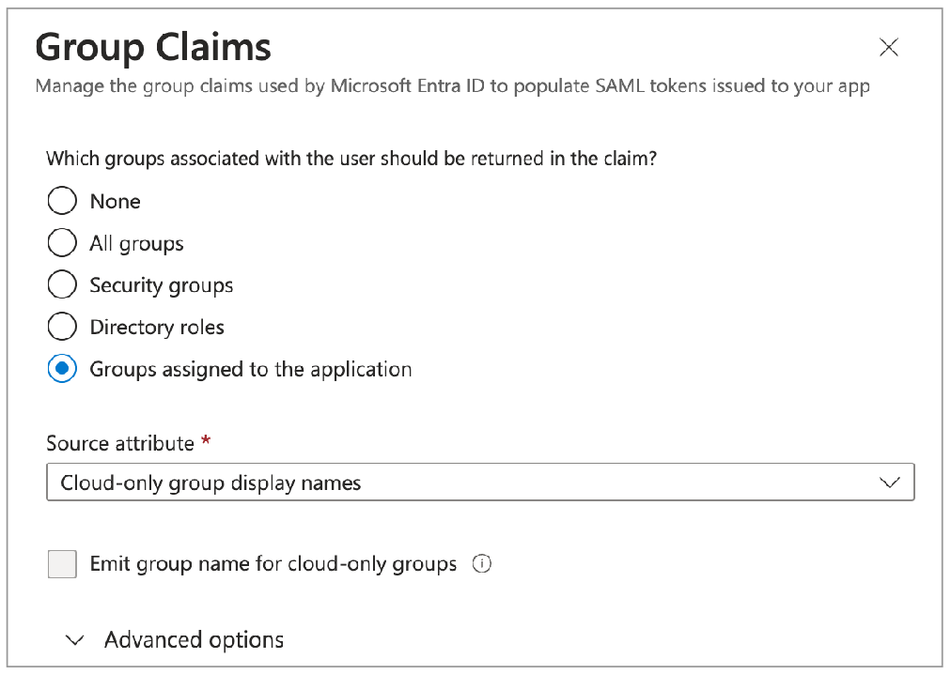Select Groups assigned to the application radio
Image resolution: width=951 pixels, height=674 pixels.
tap(62, 369)
